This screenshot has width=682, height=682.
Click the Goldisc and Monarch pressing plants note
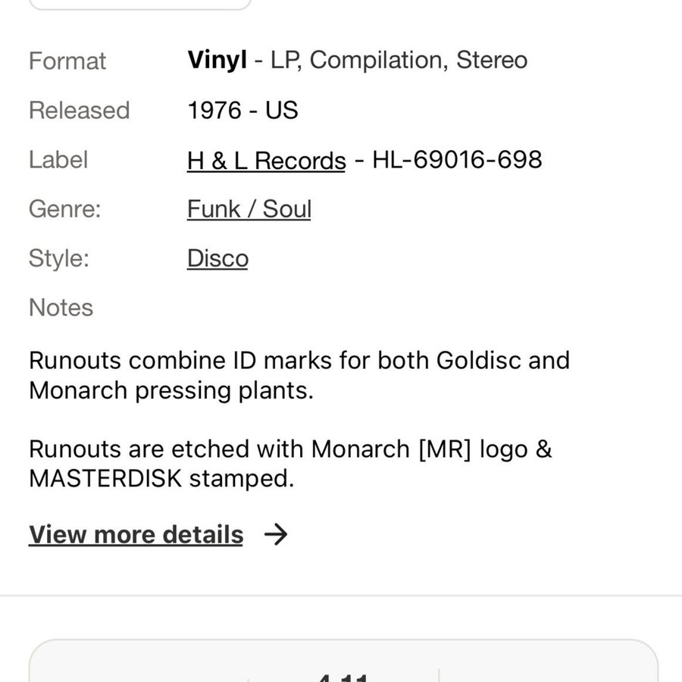pyautogui.click(x=299, y=375)
